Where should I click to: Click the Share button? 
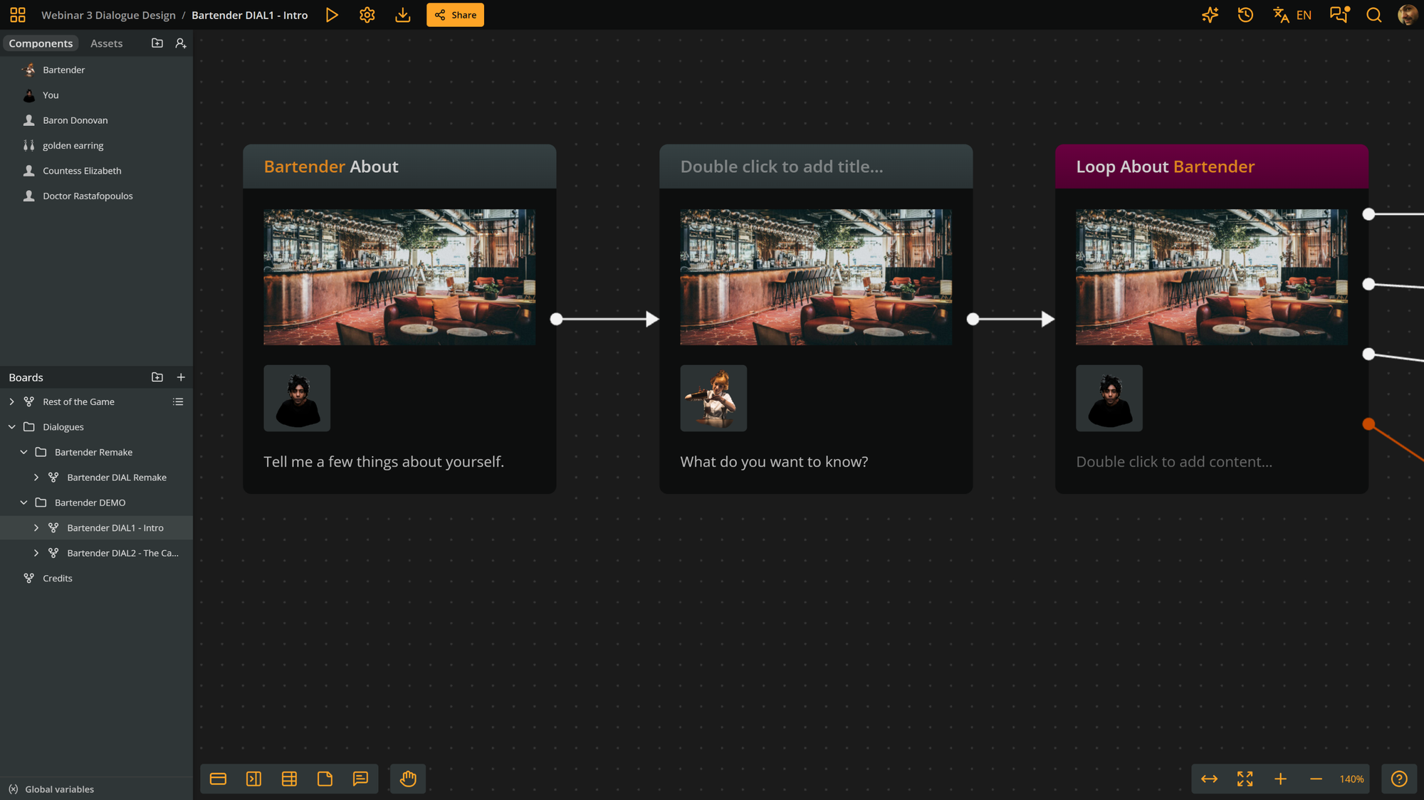(455, 15)
